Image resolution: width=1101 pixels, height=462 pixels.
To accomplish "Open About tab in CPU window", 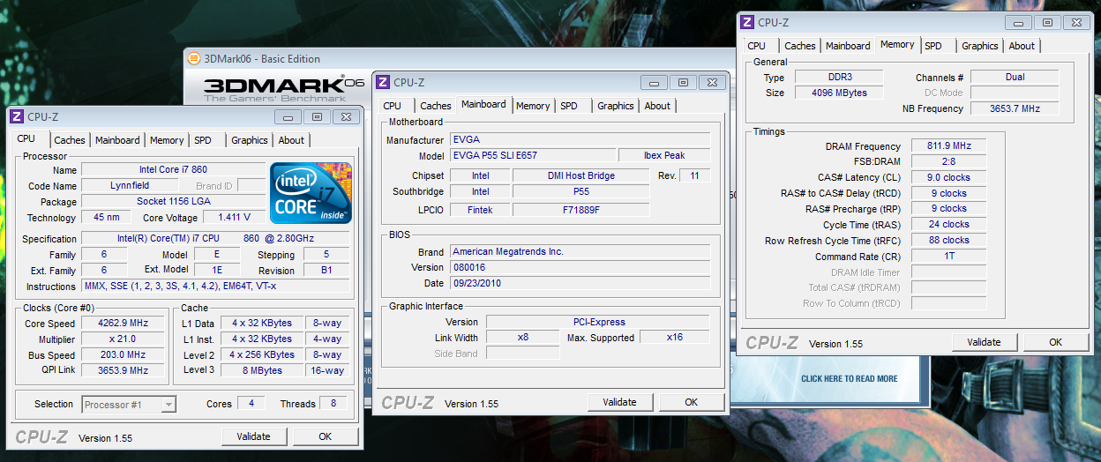I will (291, 140).
